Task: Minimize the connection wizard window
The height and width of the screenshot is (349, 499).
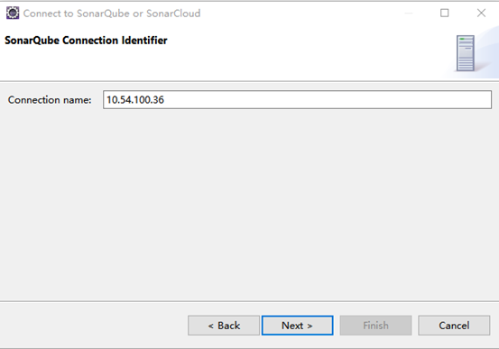Action: [x=409, y=13]
